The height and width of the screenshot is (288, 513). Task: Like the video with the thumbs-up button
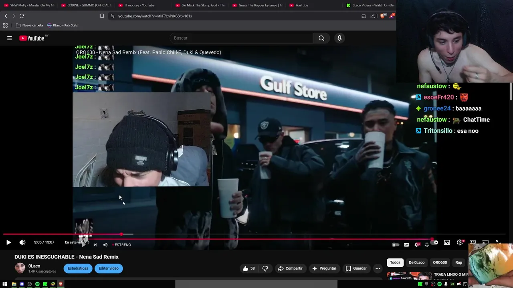[x=249, y=268]
